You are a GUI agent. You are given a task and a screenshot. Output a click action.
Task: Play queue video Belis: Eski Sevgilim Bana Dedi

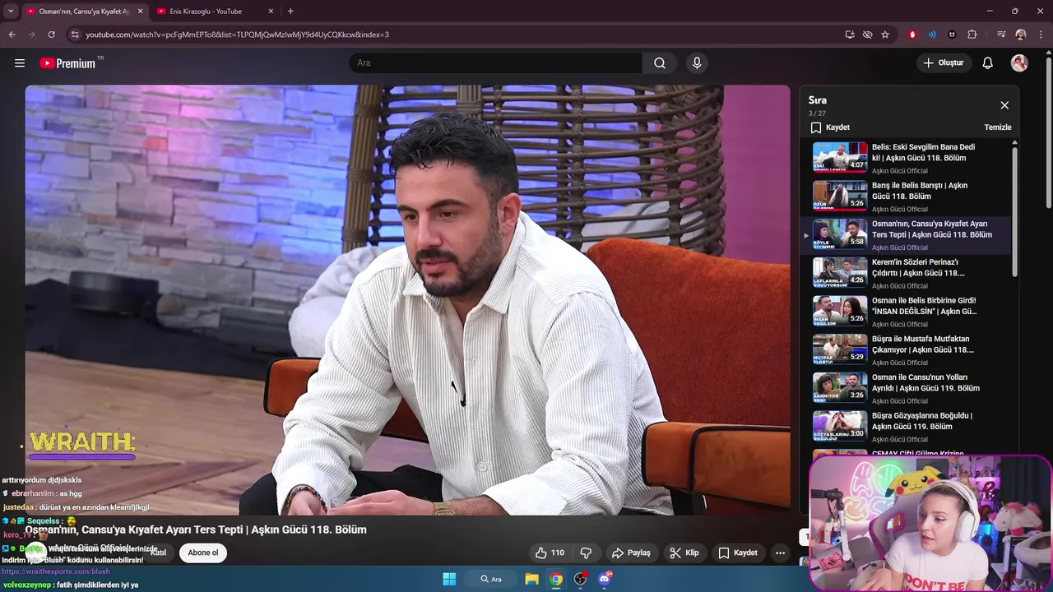coord(907,158)
